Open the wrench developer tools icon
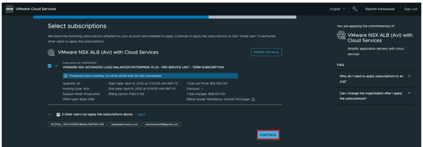The height and width of the screenshot is (147, 423). click(x=355, y=9)
